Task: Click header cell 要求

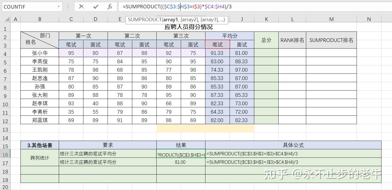Action: (x=108, y=145)
